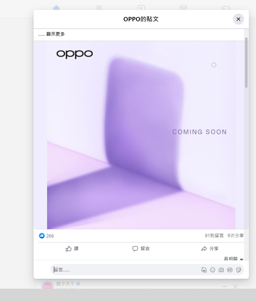
Task: Click the blue like reaction icon
Action: point(42,235)
